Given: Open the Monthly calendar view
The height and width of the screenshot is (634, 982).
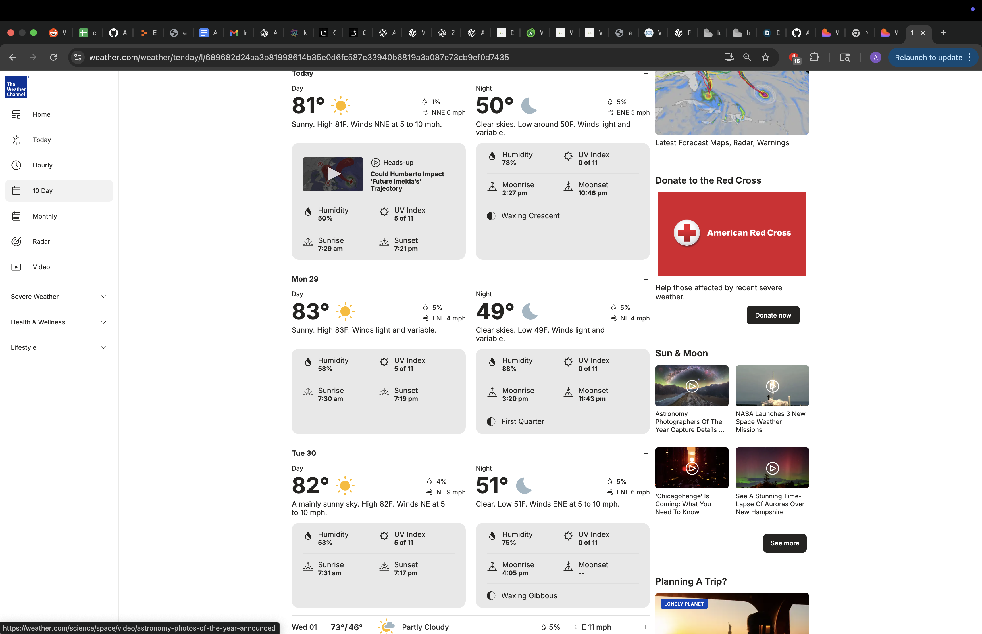Looking at the screenshot, I should 45,216.
